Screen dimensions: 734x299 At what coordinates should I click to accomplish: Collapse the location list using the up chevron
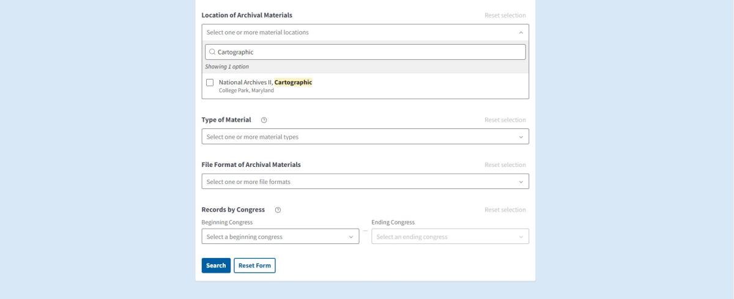[x=521, y=32]
